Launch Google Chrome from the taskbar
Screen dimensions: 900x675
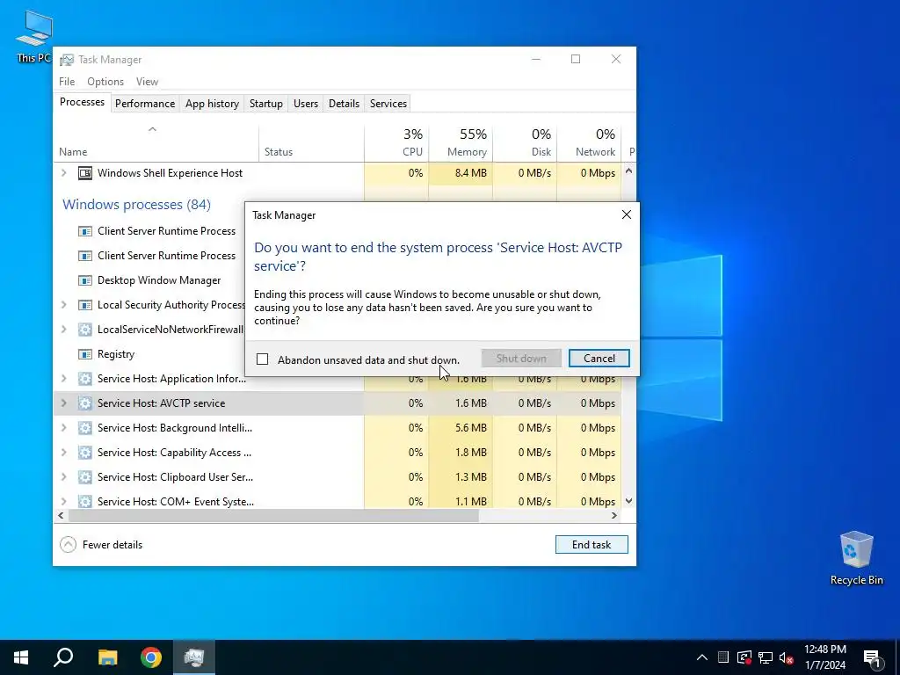tap(151, 657)
